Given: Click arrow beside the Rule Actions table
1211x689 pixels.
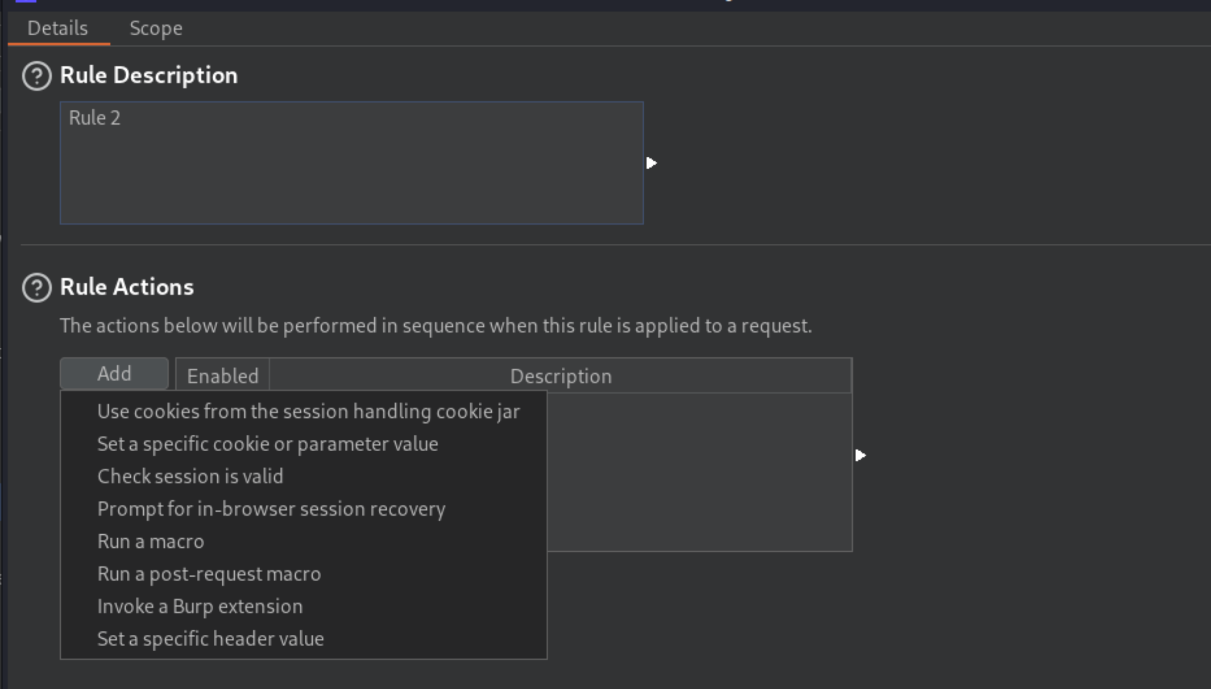Looking at the screenshot, I should coord(860,455).
